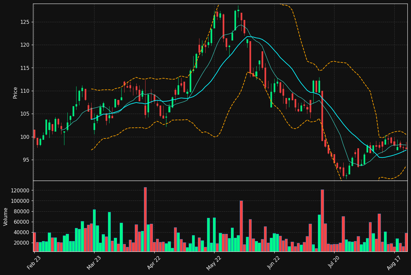Select the 105 price tick label
This screenshot has height=275, width=411.
click(x=25, y=114)
